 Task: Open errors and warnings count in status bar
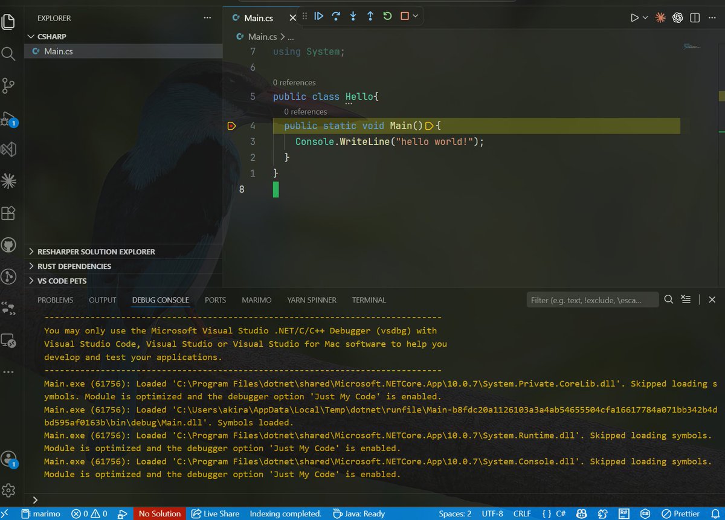coord(89,513)
